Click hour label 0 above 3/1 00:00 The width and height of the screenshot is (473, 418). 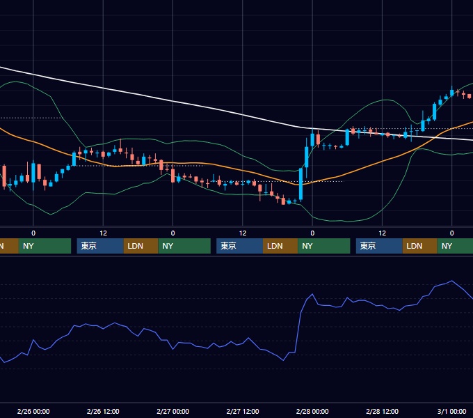[451, 233]
